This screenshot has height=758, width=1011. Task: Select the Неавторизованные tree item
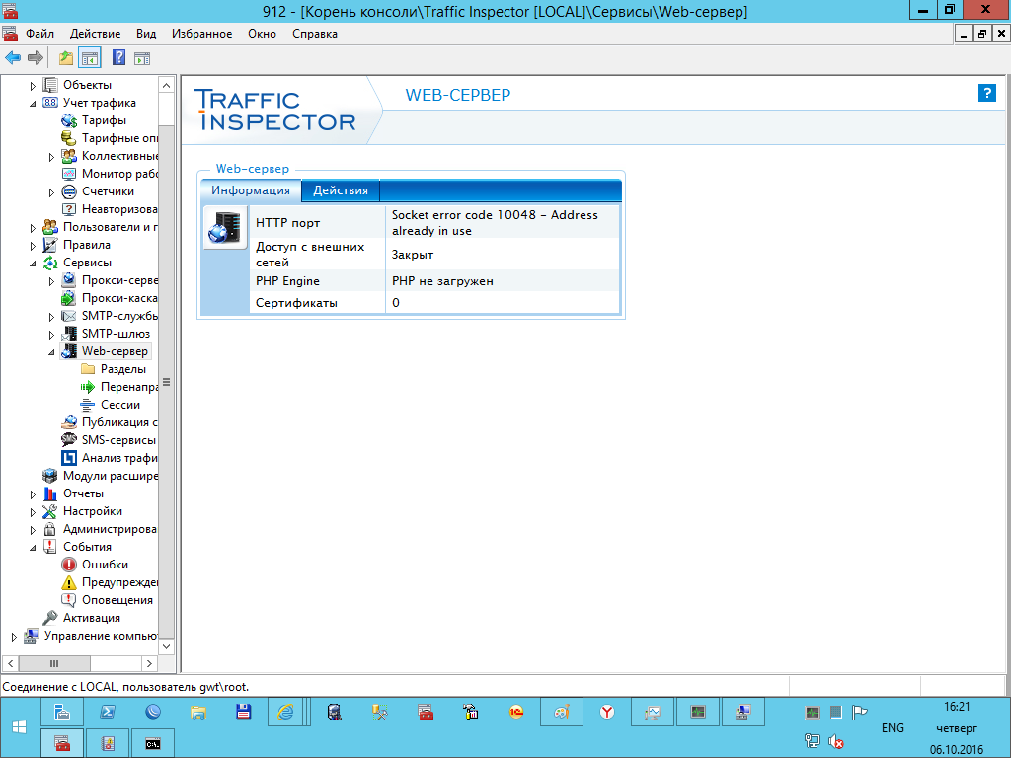[119, 209]
